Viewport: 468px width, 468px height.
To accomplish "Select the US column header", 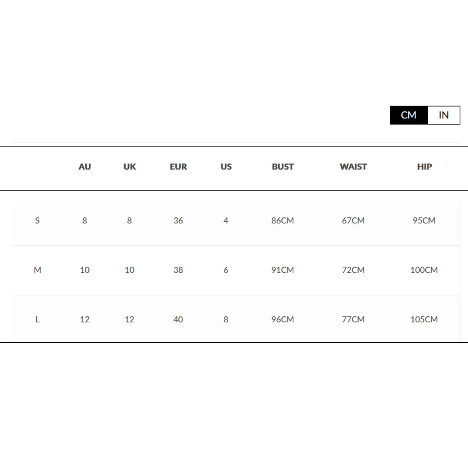I will [x=226, y=167].
